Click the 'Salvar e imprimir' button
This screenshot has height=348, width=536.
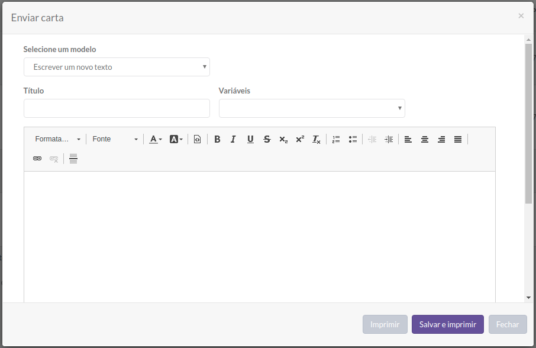[x=447, y=324]
